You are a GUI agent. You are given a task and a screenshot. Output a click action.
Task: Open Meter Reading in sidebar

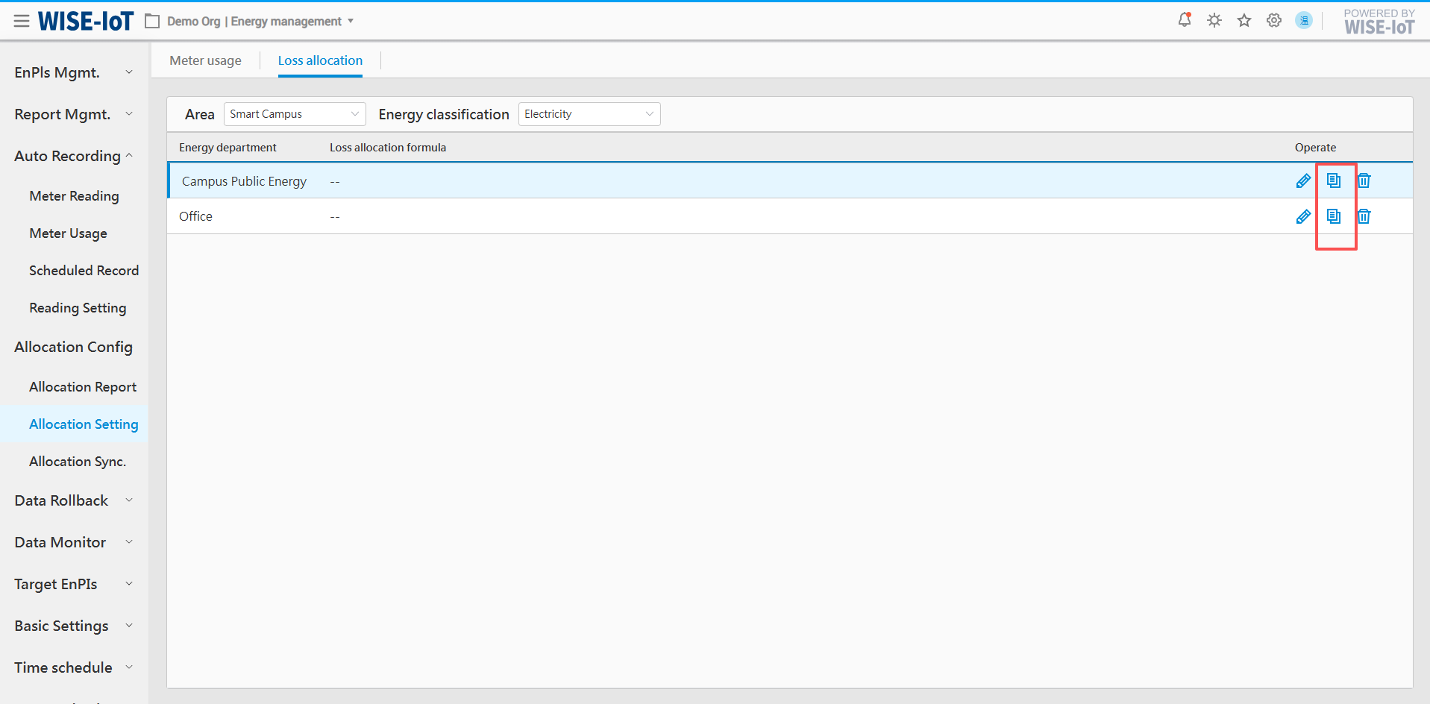74,196
